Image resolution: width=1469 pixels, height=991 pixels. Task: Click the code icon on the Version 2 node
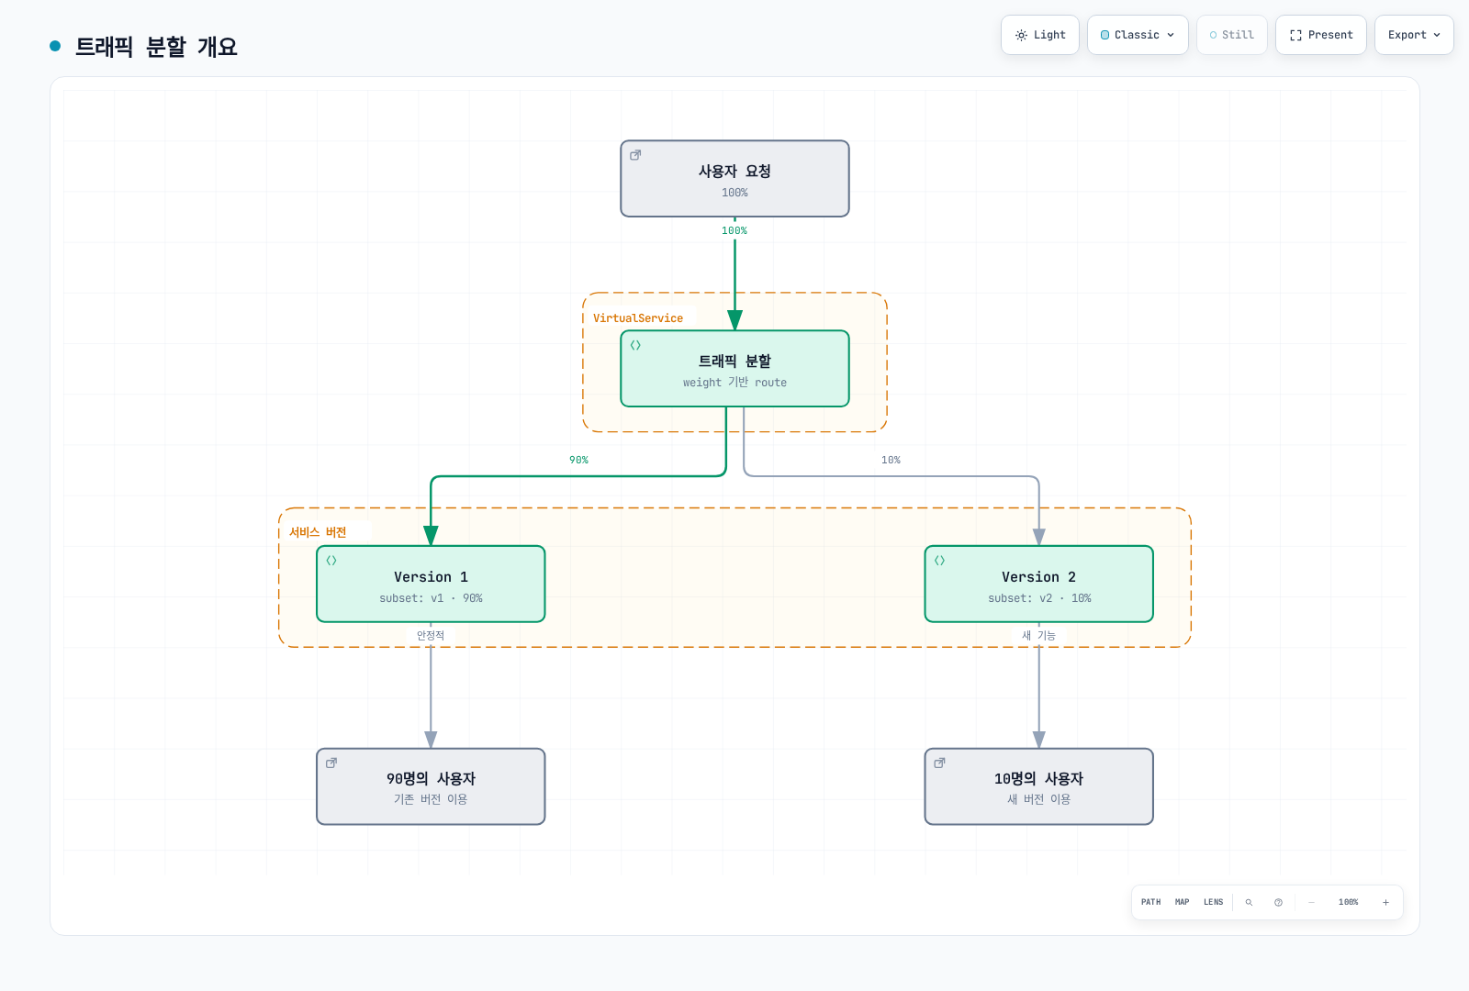pos(939,560)
